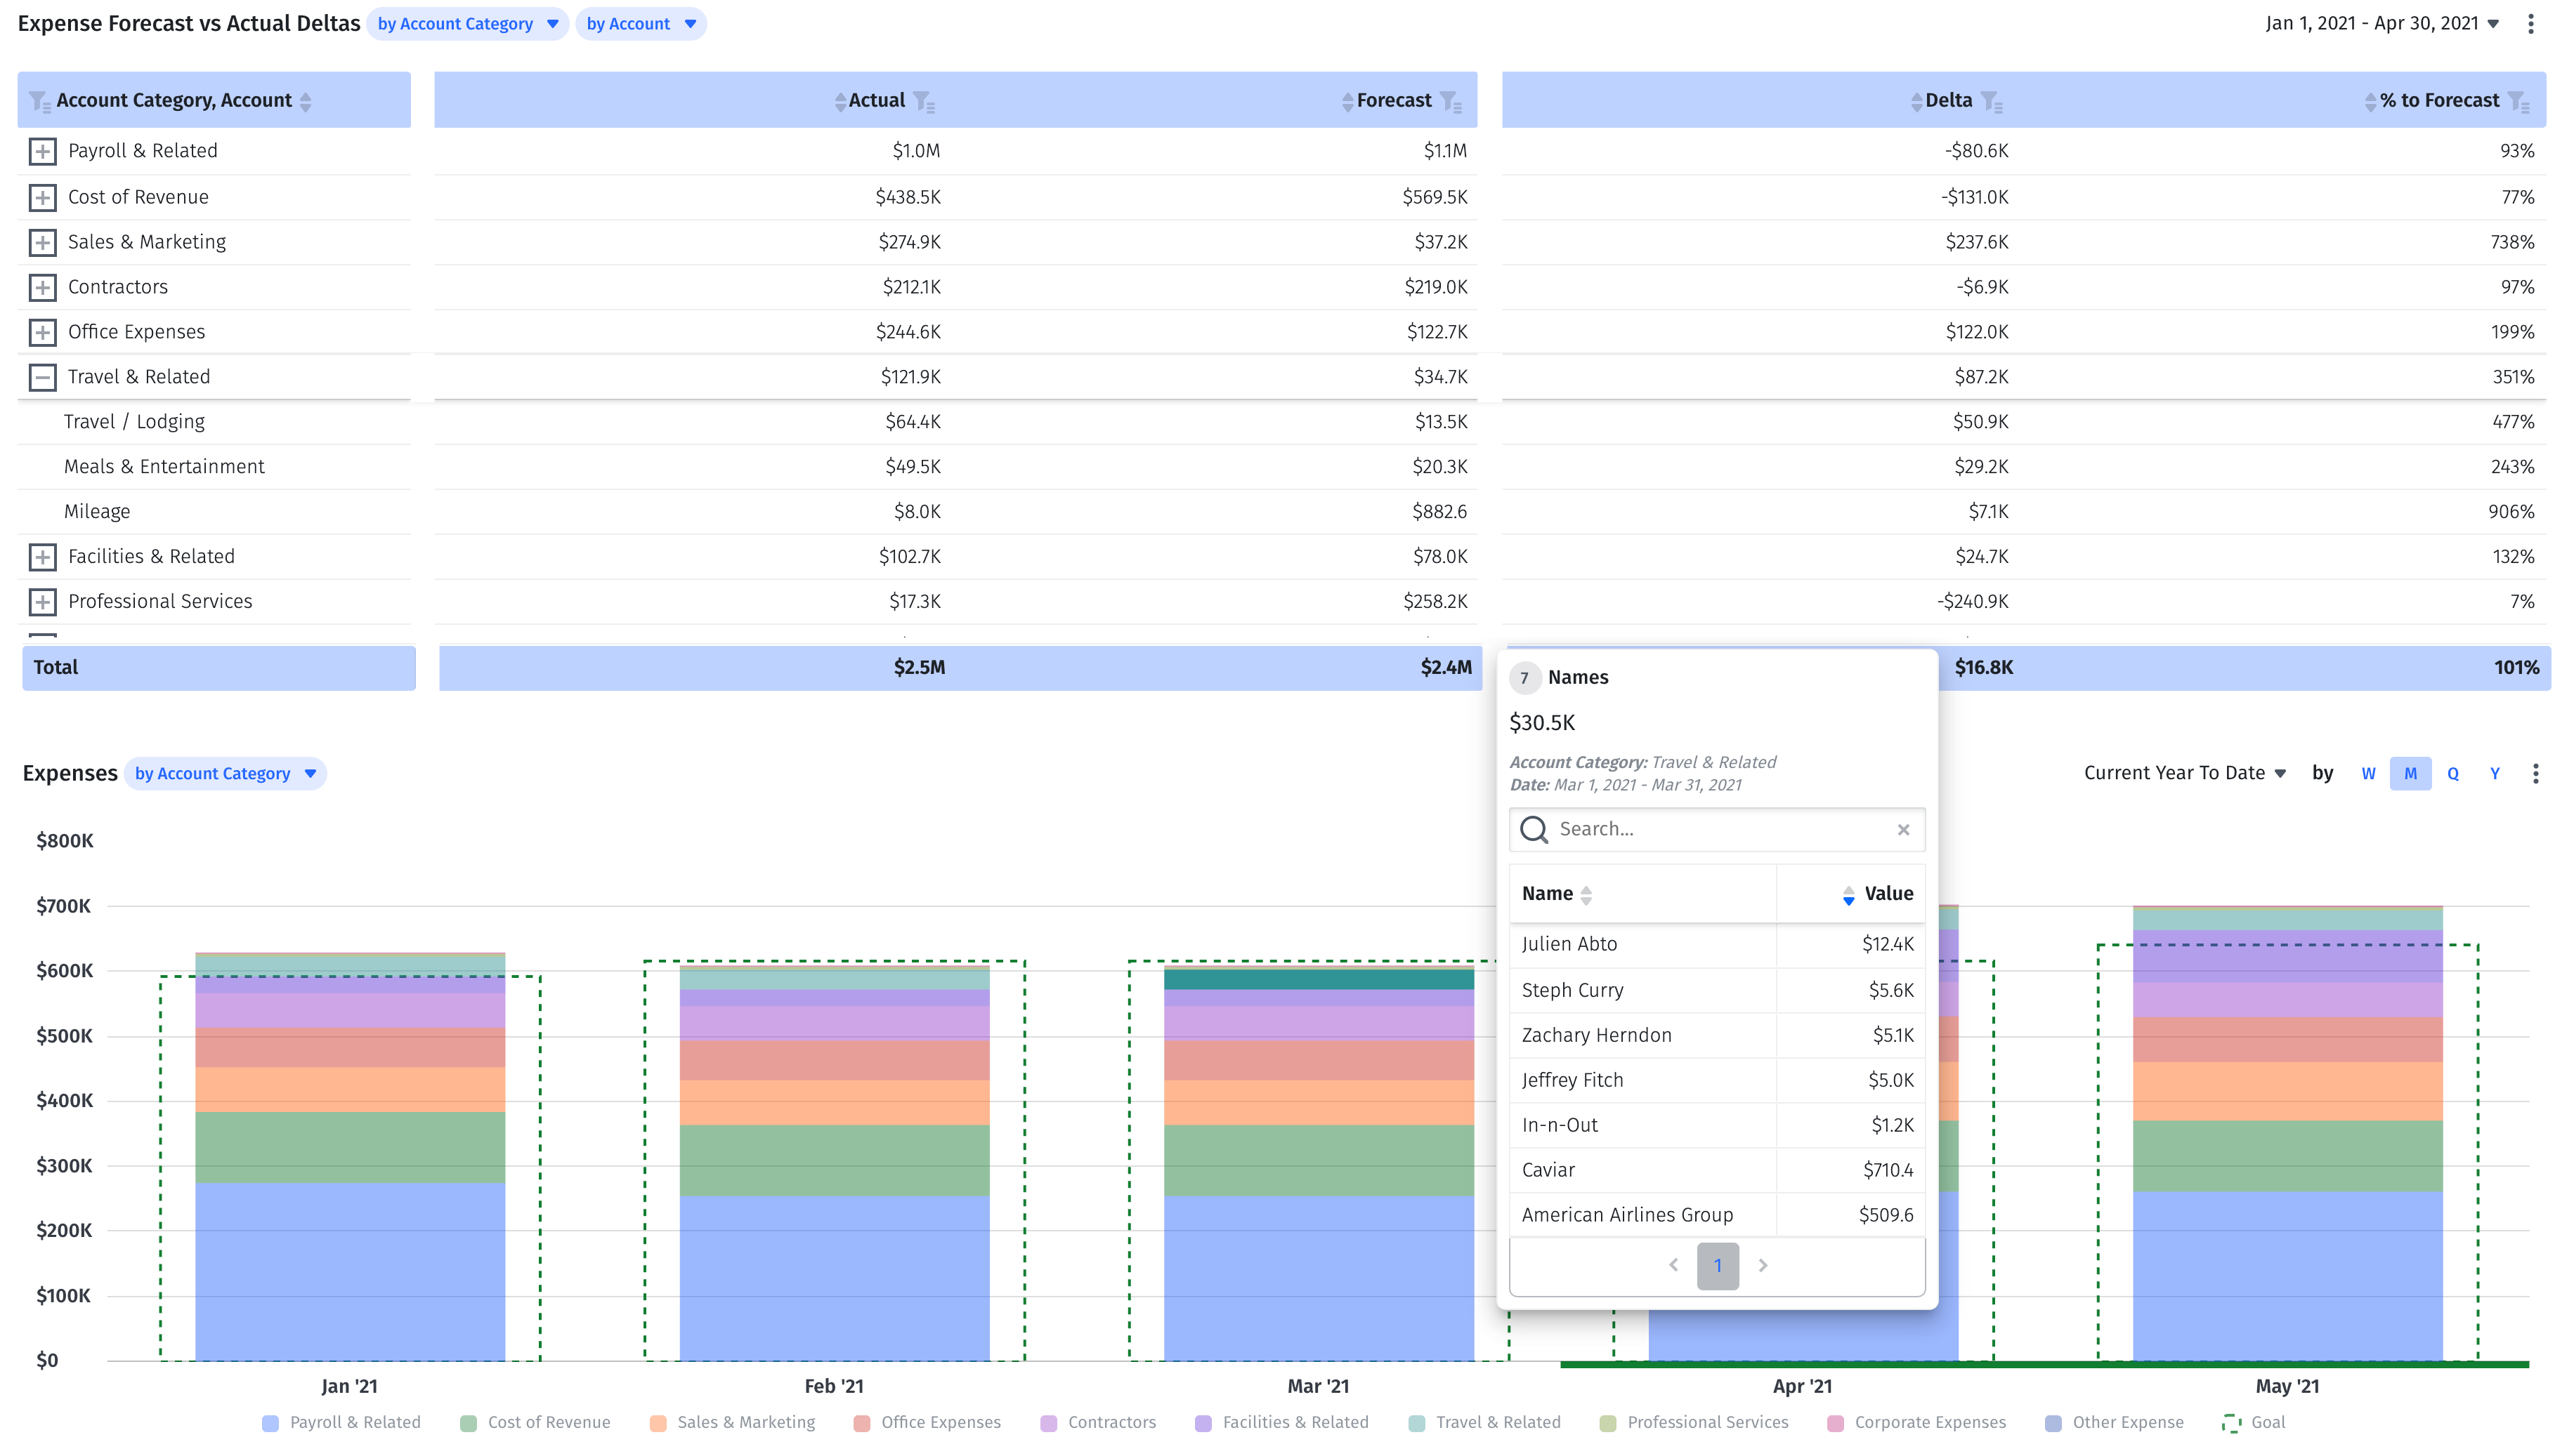Toggle Travel & Related legend swatch
Image resolution: width=2574 pixels, height=1456 pixels.
[x=1416, y=1423]
